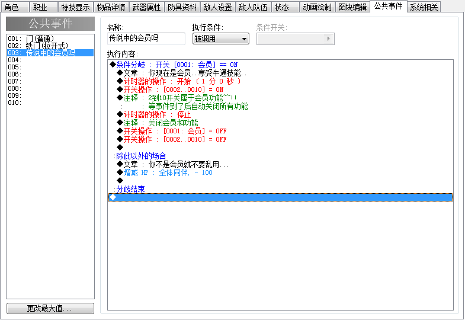Select the 计时器的操作 开始 (1分0秒) line
This screenshot has width=465, height=320.
280,81
